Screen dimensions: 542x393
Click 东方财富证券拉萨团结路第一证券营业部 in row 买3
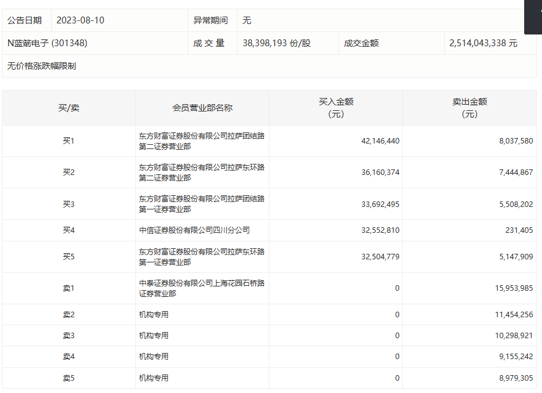(x=202, y=204)
